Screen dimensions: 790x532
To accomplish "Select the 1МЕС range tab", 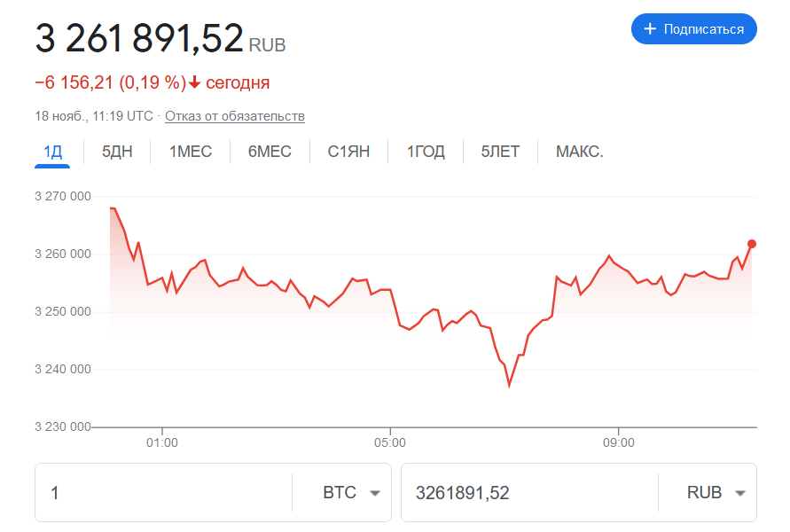I will pyautogui.click(x=191, y=152).
